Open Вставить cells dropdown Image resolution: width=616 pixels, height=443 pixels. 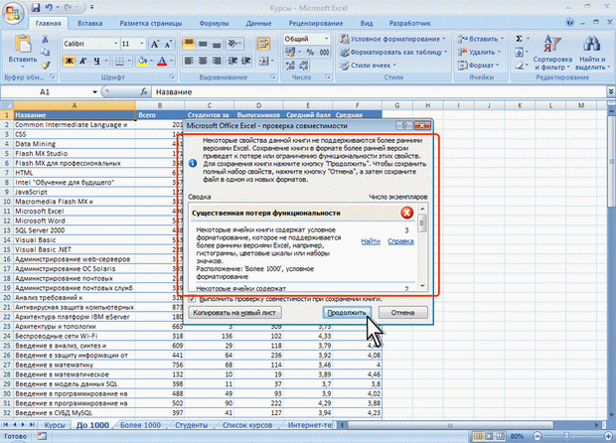(480, 39)
